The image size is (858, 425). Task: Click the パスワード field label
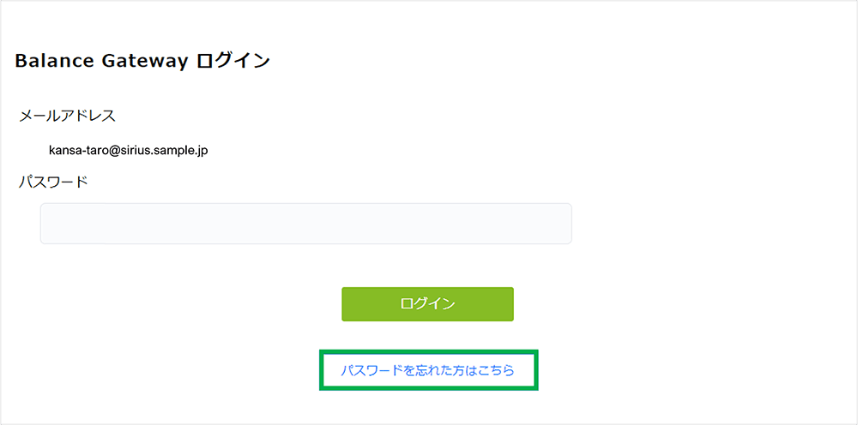point(53,182)
